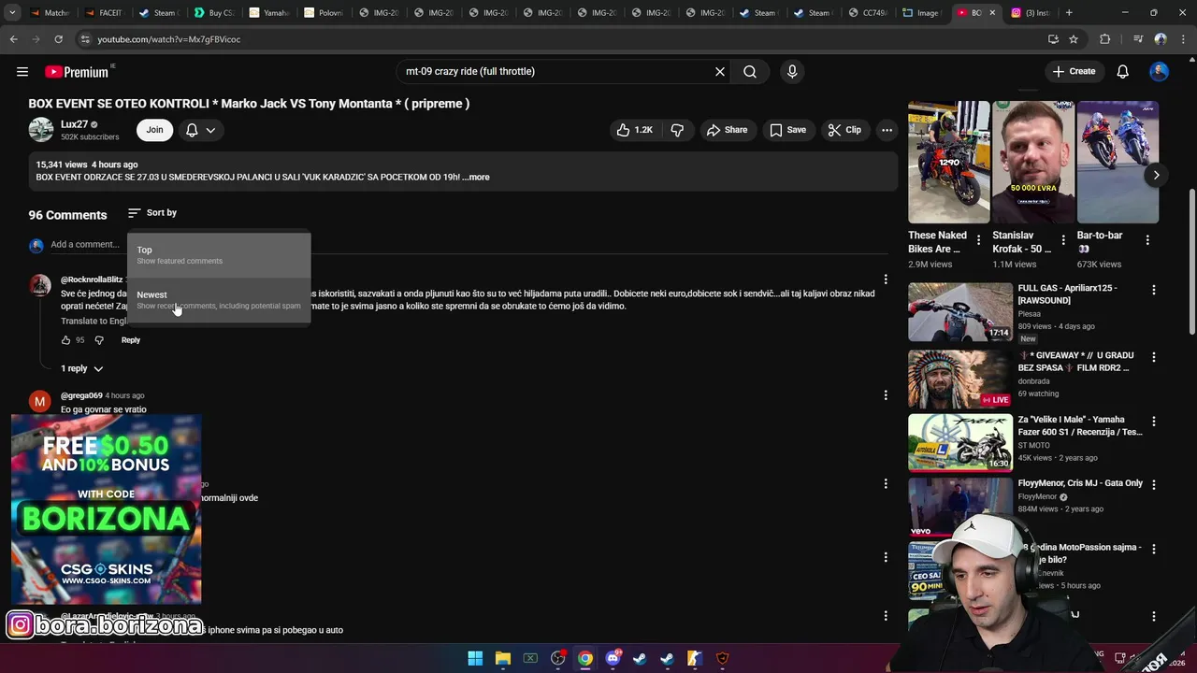Select Newest in the sort menu
The image size is (1197, 673).
(219, 299)
